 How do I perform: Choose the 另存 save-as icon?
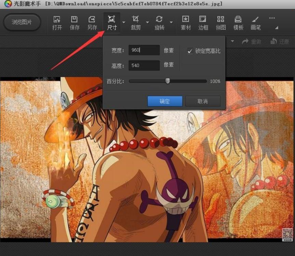(92, 23)
